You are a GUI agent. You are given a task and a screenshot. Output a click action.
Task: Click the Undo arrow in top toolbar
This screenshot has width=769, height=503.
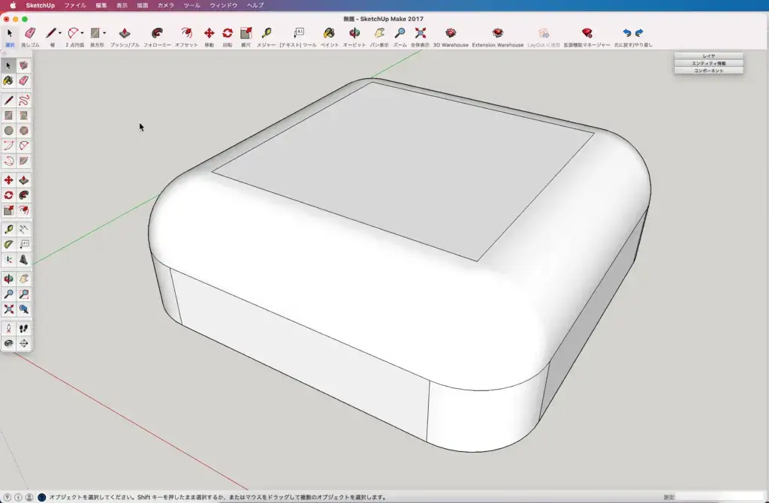point(627,33)
